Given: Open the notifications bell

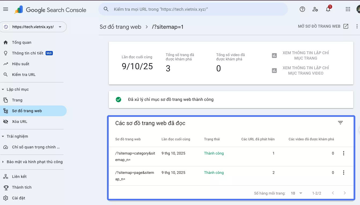Looking at the screenshot, I should (328, 9).
